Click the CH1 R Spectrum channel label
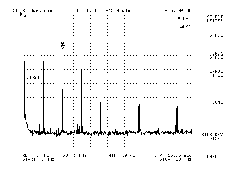The image size is (246, 185). (32, 10)
